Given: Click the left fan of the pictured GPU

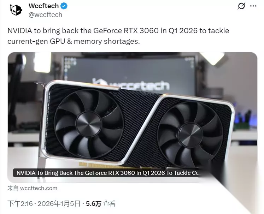Looking at the screenshot, I should (x=89, y=124).
